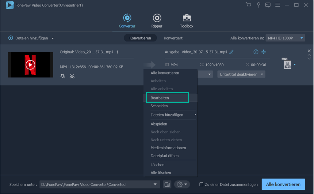Image resolution: width=314 pixels, height=194 pixels.
Task: Select Bearbeiten in context menu
Action: tap(170, 98)
